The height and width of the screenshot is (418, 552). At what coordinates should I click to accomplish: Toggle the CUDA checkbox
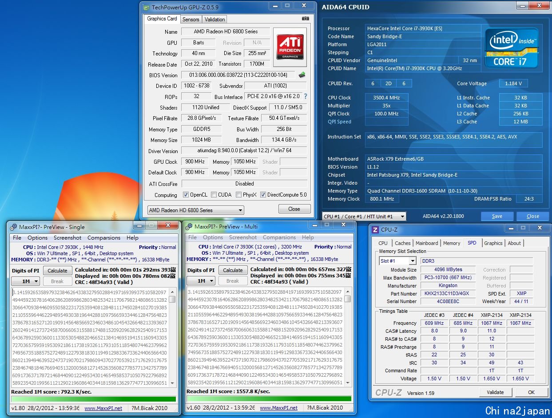coord(214,195)
